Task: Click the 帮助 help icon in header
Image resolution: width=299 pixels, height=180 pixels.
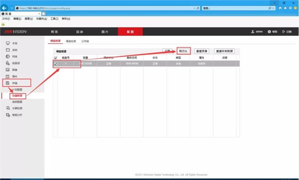Action: pyautogui.click(x=273, y=32)
